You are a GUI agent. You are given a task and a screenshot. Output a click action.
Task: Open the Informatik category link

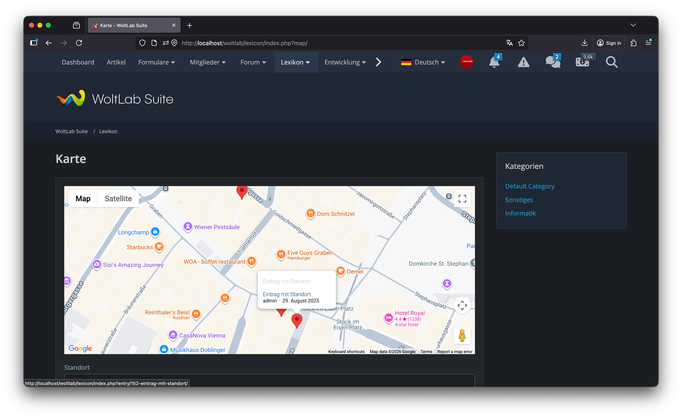pyautogui.click(x=520, y=213)
